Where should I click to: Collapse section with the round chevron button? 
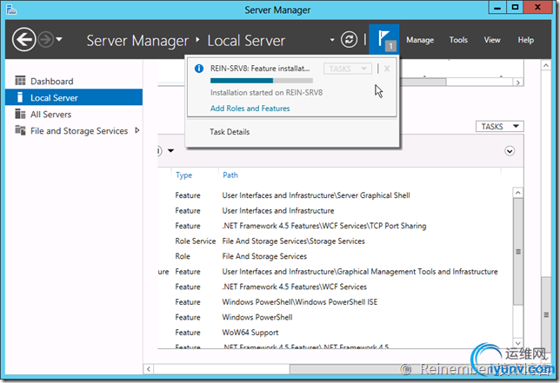point(510,151)
